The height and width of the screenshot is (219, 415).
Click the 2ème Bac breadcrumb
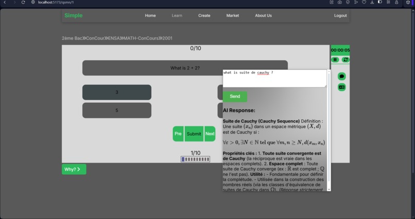click(x=72, y=39)
